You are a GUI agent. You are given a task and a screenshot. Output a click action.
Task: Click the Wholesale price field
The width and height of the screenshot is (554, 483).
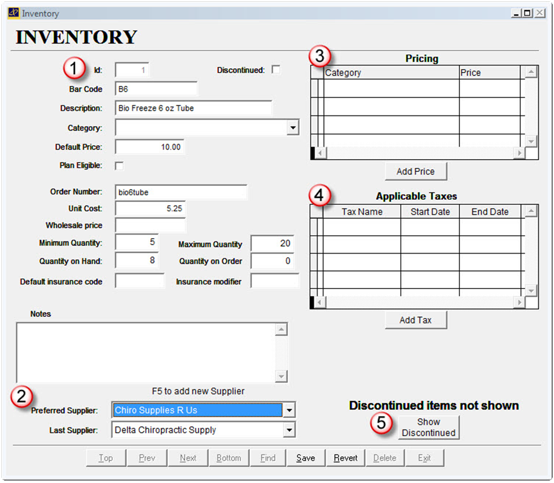pos(150,225)
